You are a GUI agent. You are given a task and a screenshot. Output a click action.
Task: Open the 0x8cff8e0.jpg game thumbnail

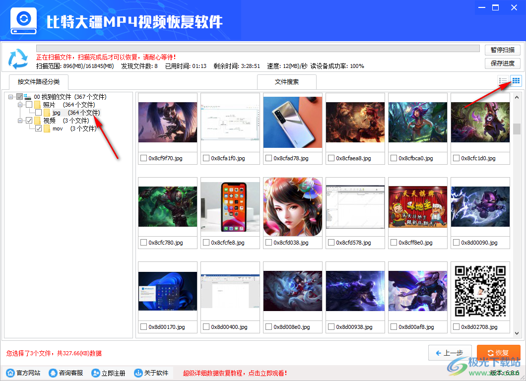click(418, 207)
